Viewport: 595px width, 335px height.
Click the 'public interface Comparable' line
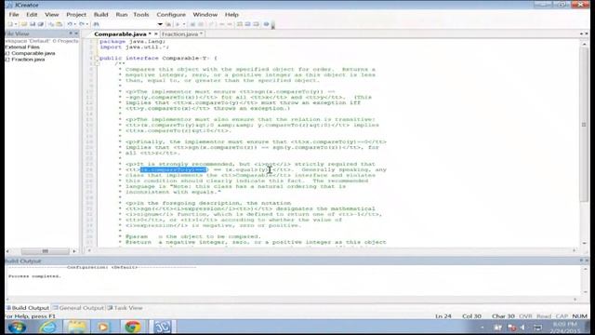tap(158, 58)
